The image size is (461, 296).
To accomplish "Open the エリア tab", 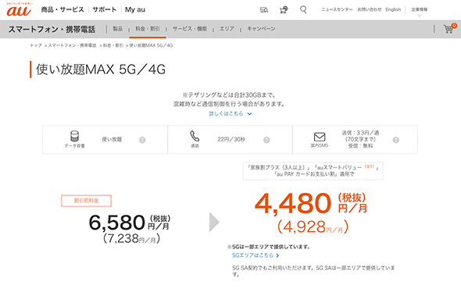I will [227, 29].
